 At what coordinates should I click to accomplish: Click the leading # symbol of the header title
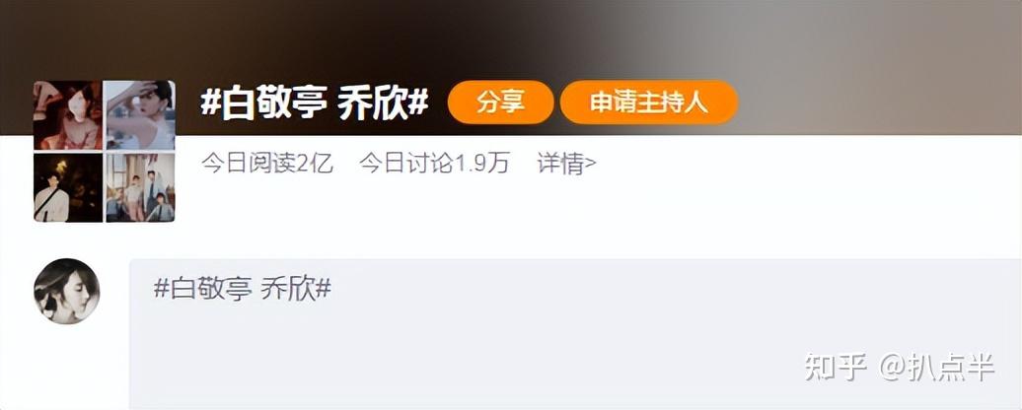pyautogui.click(x=210, y=102)
